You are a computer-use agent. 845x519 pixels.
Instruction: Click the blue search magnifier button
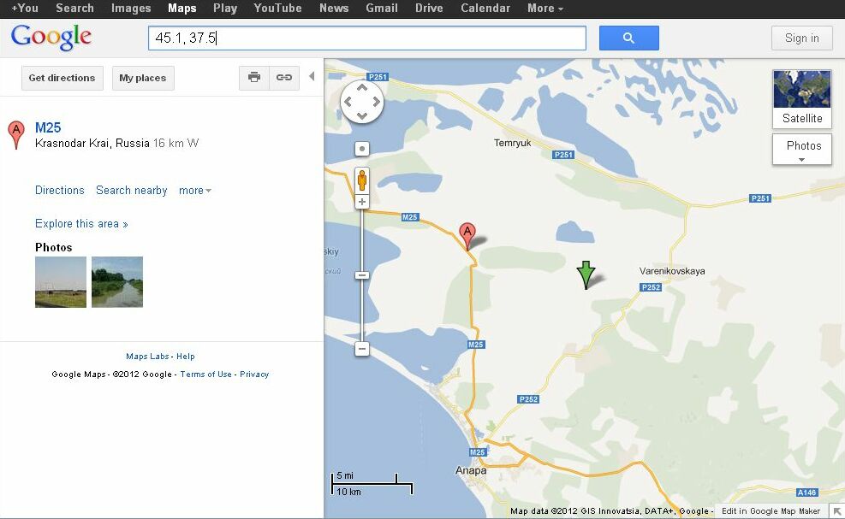point(628,38)
